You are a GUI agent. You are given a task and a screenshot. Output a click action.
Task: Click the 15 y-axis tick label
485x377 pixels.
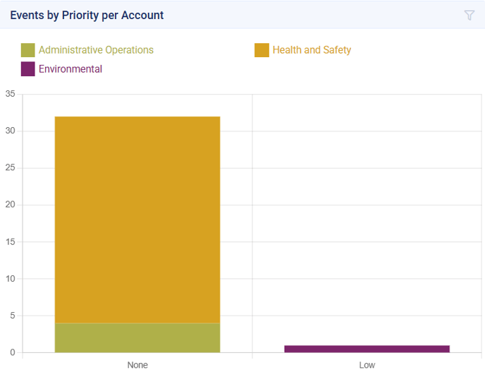(x=10, y=241)
